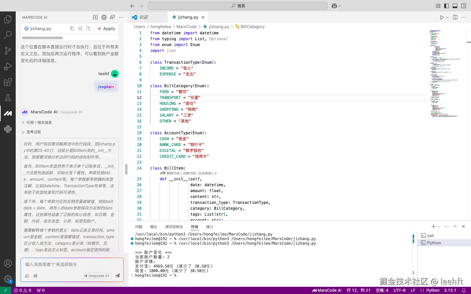Screen dimensions: 471x294
Task: Click the code snippet horizontal scrollbar
Action: tap(42, 38)
